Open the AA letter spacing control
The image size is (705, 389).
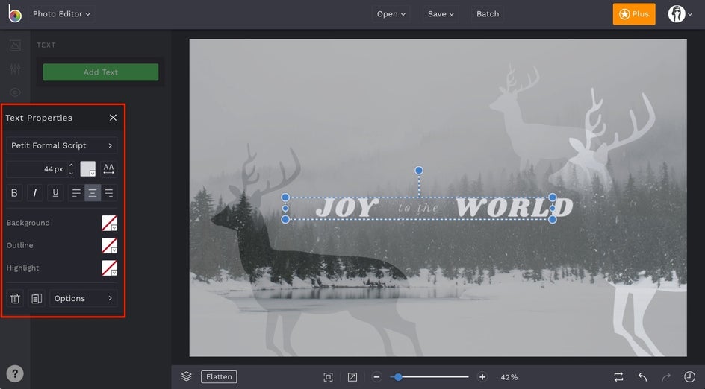pyautogui.click(x=109, y=168)
